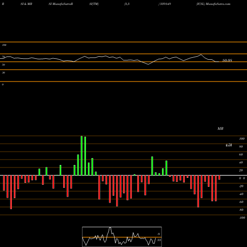Click the MR axis label "-40"
This screenshot has height=247, width=247.
click(x=241, y=194)
